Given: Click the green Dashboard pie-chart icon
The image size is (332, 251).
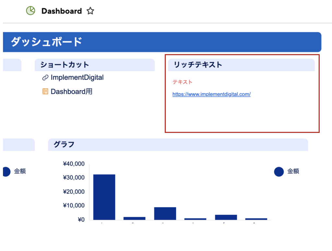Looking at the screenshot, I should pos(30,11).
